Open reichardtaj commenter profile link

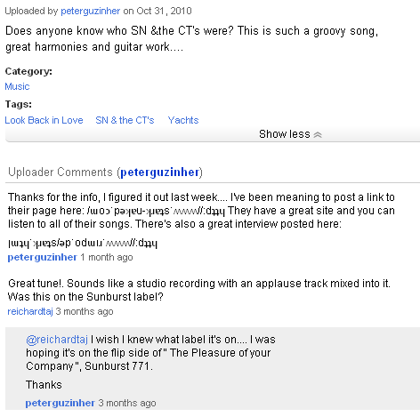click(30, 311)
